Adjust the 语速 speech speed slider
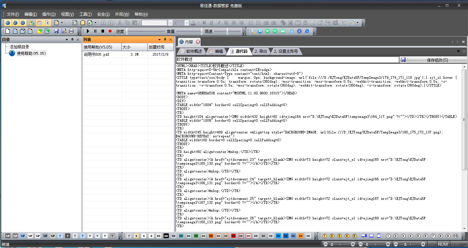This screenshot has width=468, height=248. [228, 31]
